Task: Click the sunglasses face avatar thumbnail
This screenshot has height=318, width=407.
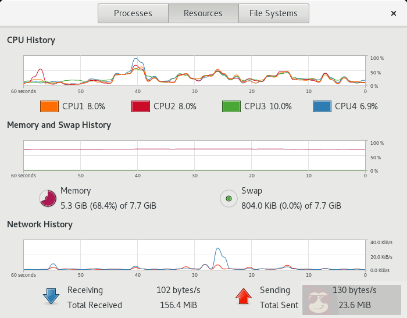Action: [317, 301]
